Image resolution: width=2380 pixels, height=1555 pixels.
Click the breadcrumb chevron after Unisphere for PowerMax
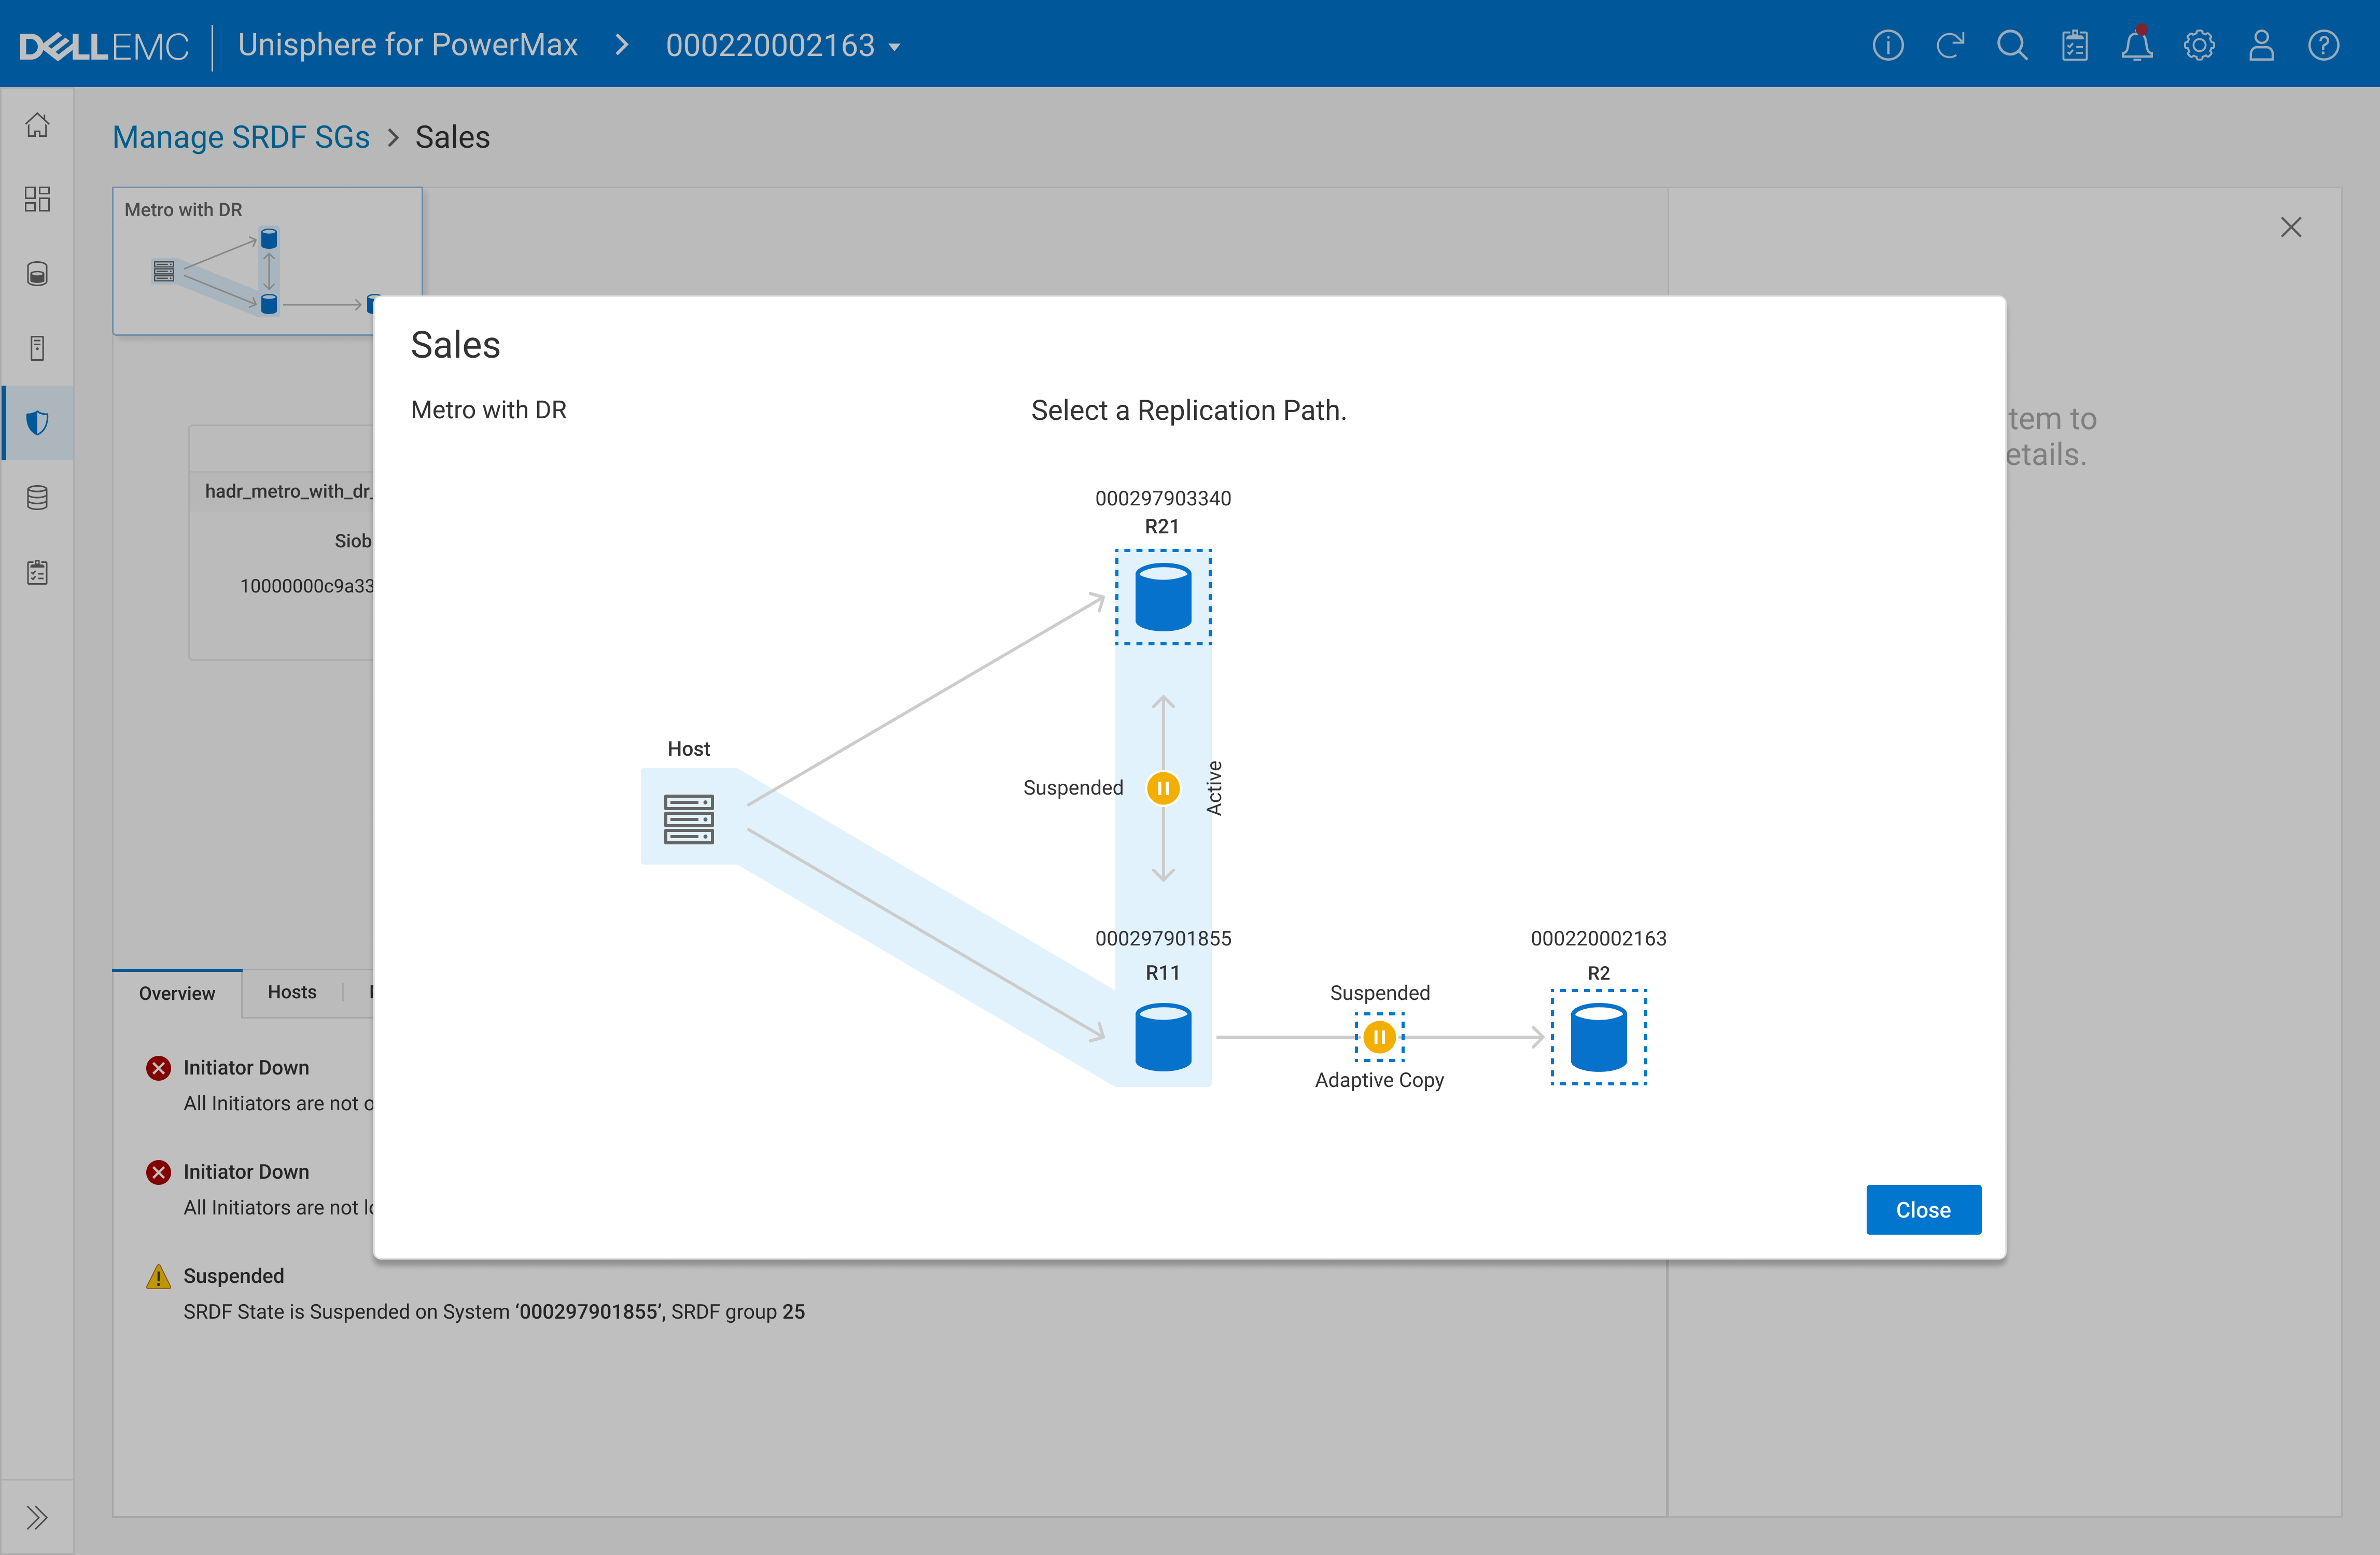coord(621,45)
